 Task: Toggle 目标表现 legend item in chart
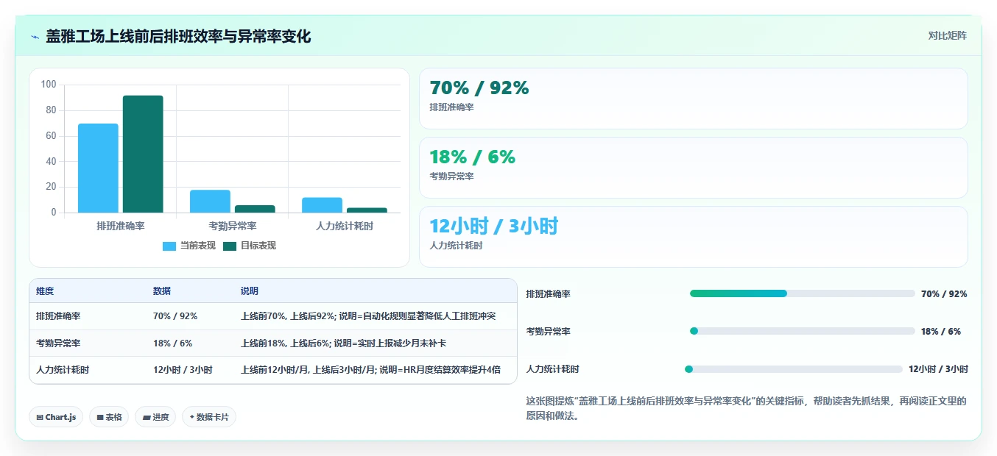pyautogui.click(x=250, y=246)
